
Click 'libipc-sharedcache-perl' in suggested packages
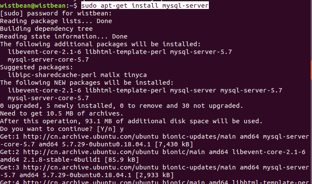tap(52, 75)
